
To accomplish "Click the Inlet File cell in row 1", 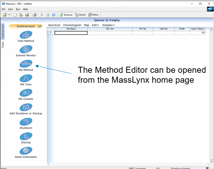I will (x=164, y=33).
